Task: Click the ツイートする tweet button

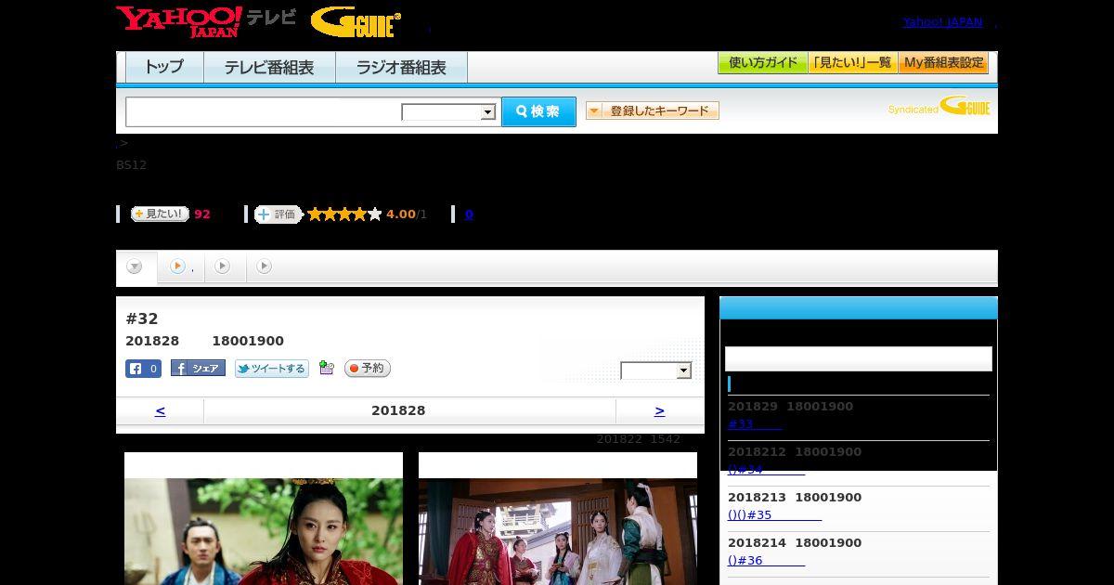Action: tap(271, 369)
